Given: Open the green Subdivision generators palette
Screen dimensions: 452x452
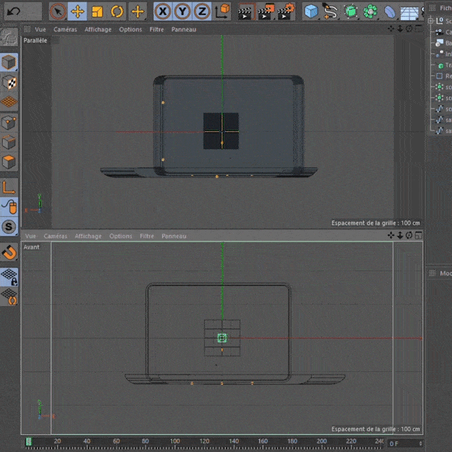Looking at the screenshot, I should pyautogui.click(x=351, y=12).
